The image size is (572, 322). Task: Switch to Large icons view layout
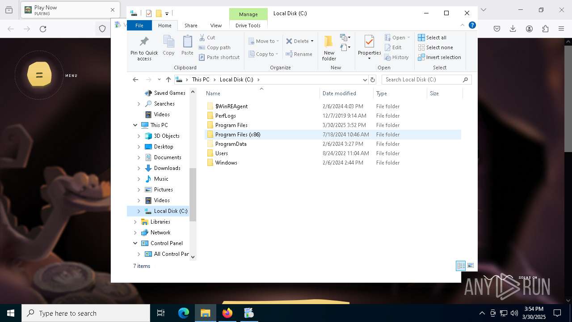[x=470, y=266]
